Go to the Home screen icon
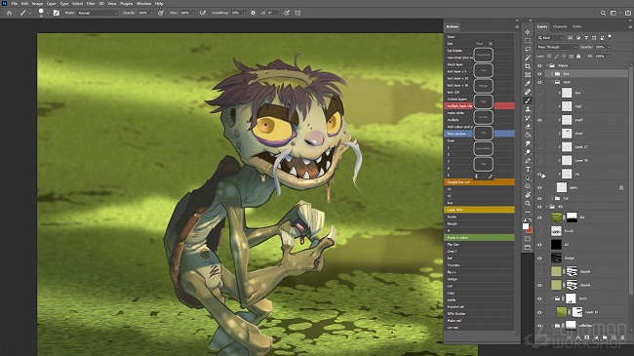The height and width of the screenshot is (356, 634). 9,13
